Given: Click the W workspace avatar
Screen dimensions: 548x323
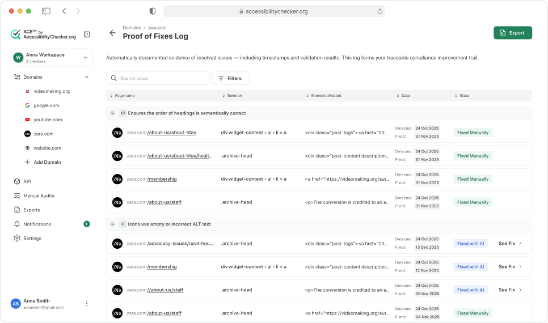Looking at the screenshot, I should click(x=18, y=58).
